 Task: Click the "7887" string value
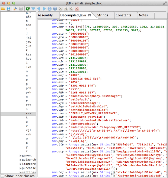pos(74,75)
